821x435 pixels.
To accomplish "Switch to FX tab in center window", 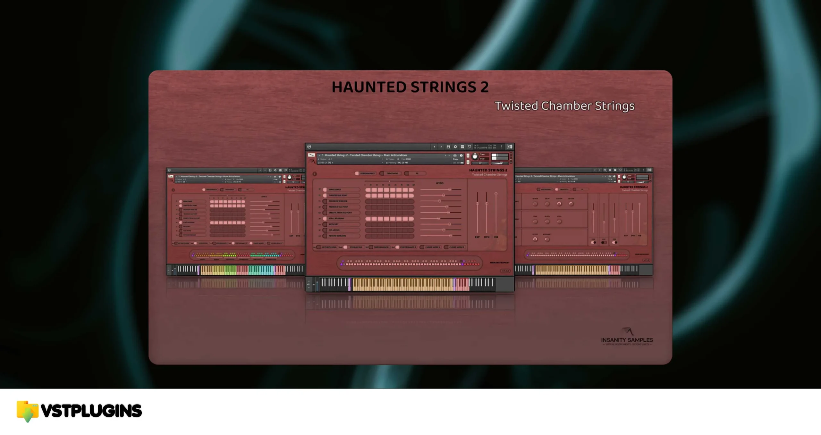I will [415, 173].
